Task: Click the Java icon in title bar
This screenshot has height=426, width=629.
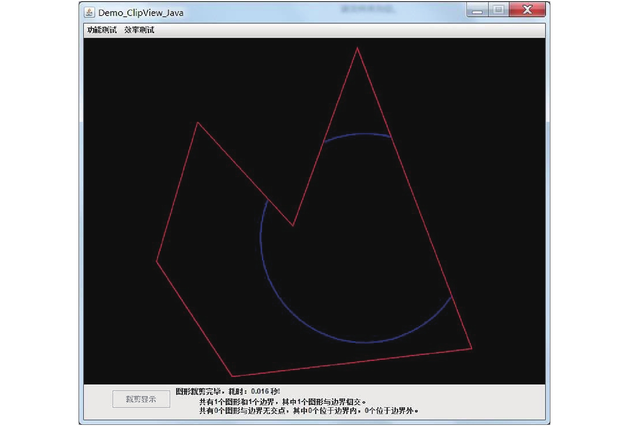Action: point(89,12)
